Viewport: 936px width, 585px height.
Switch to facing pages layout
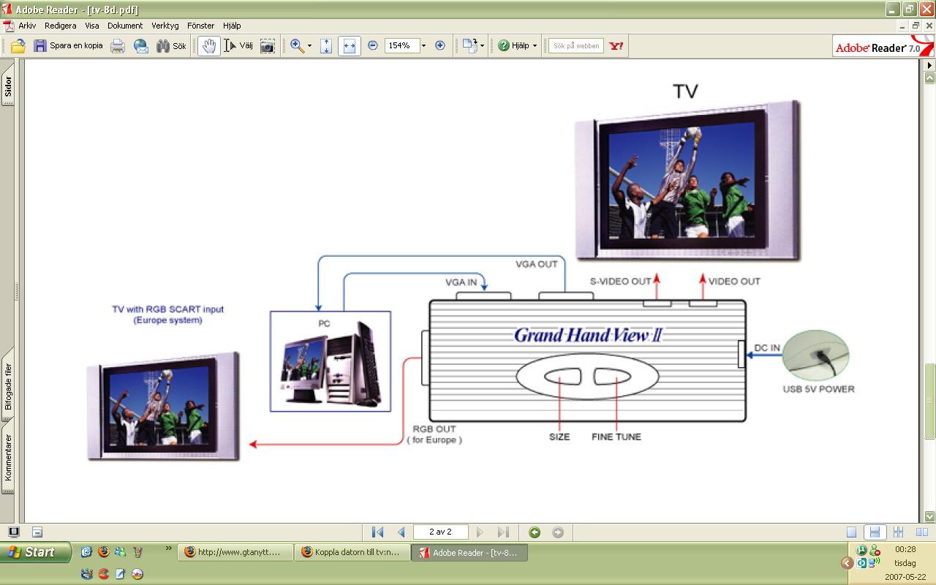point(921,532)
